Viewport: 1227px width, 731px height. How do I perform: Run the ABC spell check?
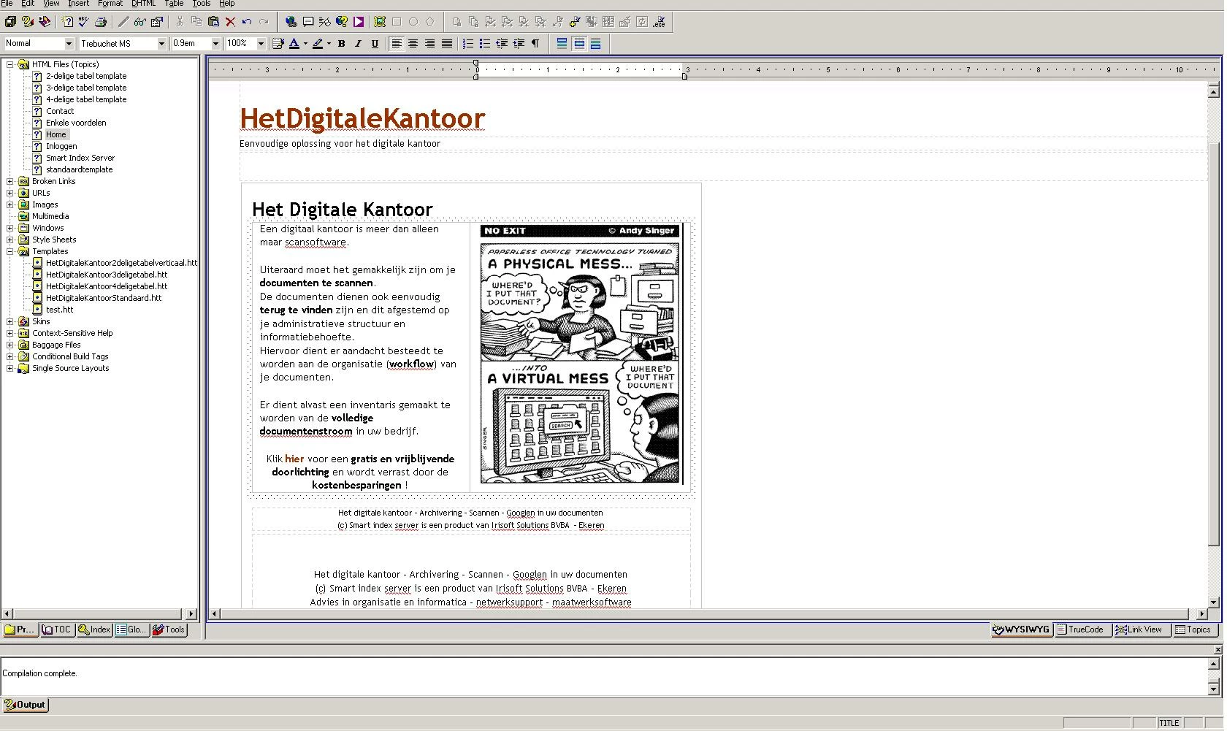pos(83,22)
